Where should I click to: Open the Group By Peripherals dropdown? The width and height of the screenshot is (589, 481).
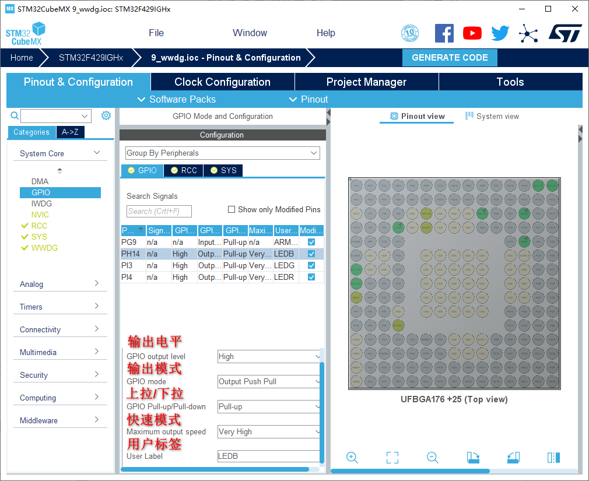point(222,153)
